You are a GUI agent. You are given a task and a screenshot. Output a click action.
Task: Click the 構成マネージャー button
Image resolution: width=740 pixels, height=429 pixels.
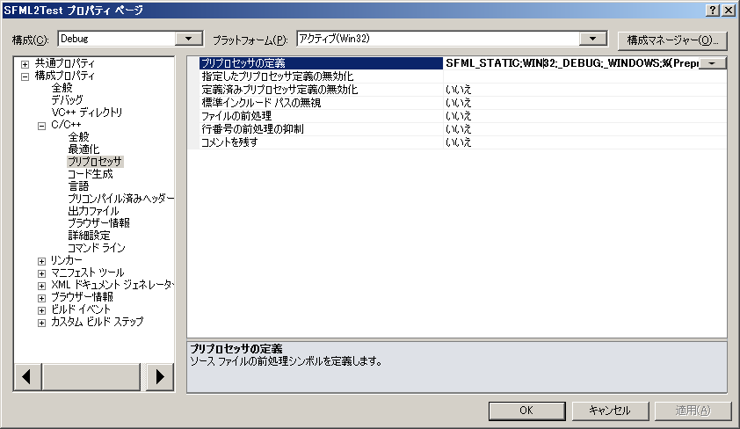(673, 40)
